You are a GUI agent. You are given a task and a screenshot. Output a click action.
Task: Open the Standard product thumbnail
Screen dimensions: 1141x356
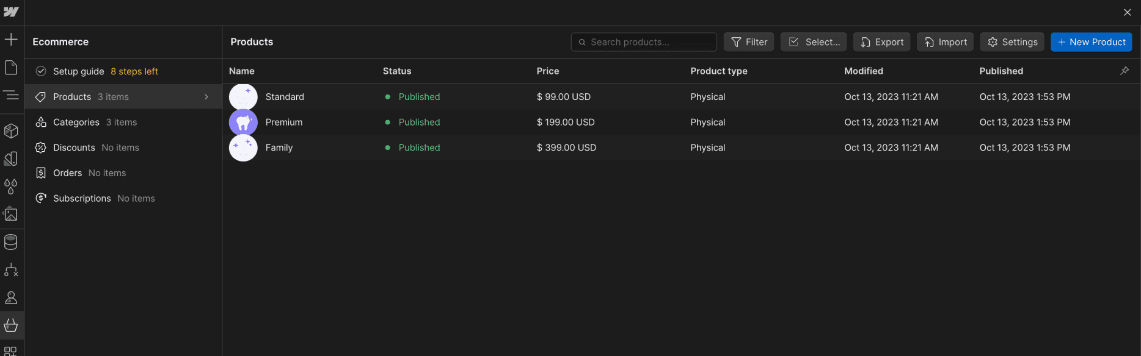[243, 97]
